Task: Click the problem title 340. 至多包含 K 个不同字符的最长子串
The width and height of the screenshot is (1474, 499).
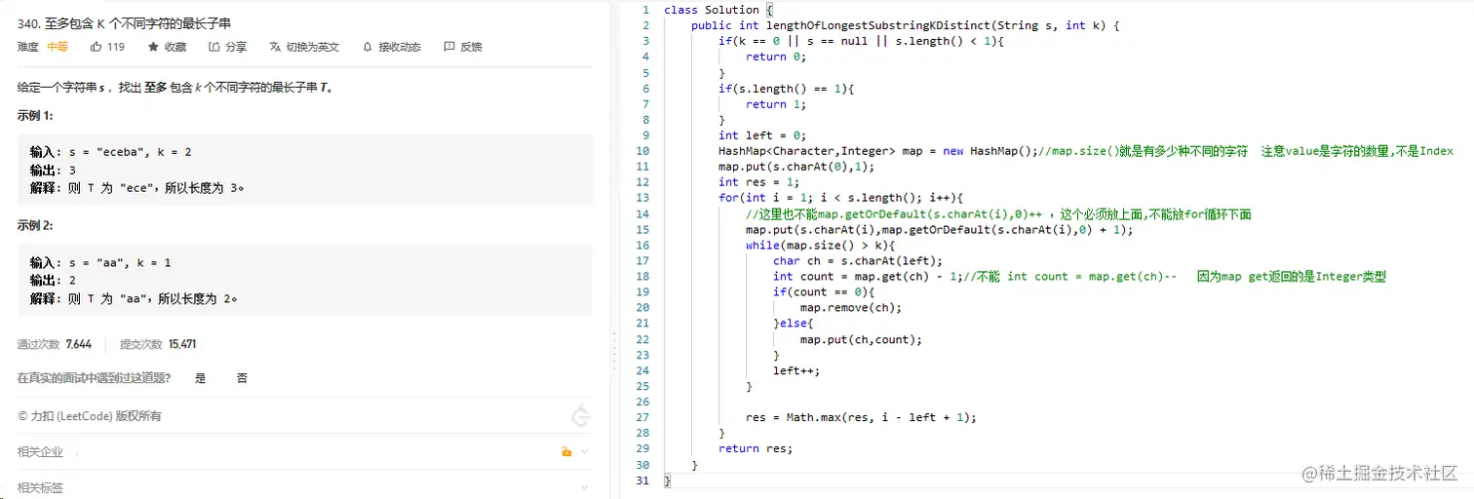Action: pos(124,22)
